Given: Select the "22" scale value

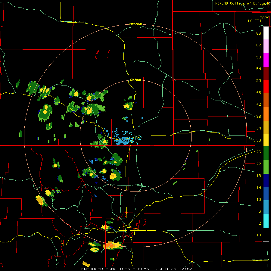Looking at the screenshot, I should click(x=259, y=164).
